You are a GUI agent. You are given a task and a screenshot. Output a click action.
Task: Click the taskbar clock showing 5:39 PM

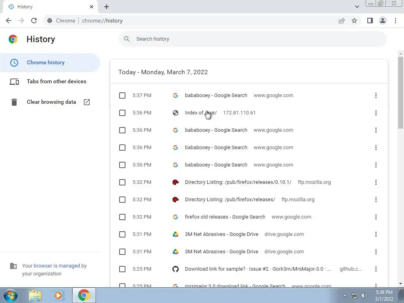384,296
